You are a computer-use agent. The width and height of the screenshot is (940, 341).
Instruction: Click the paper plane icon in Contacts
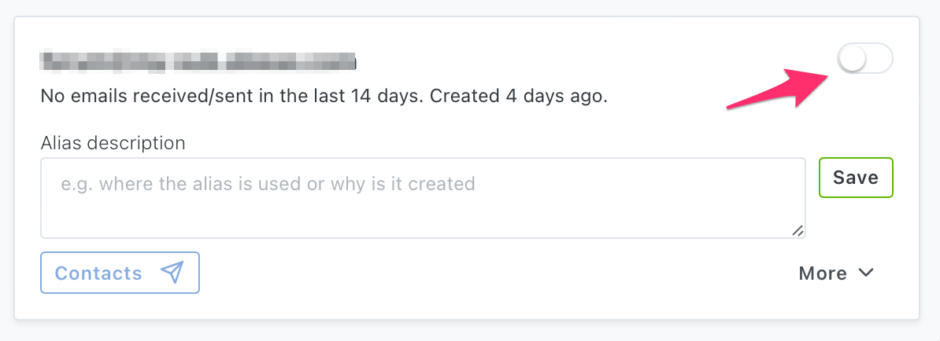point(172,273)
